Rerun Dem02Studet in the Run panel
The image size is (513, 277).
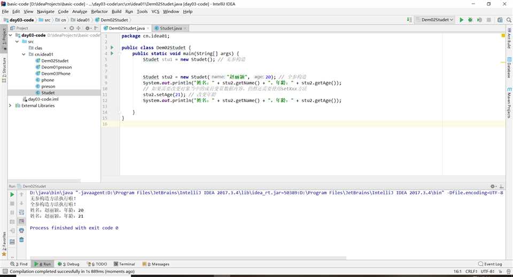[12, 194]
